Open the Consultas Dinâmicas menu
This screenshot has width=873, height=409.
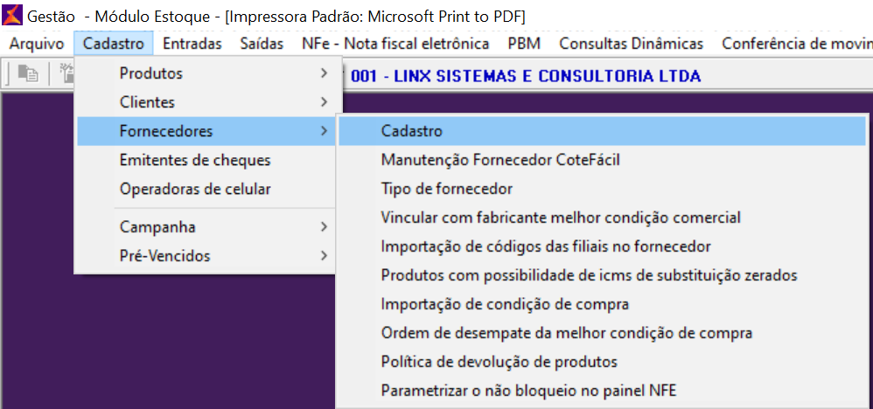pos(631,44)
